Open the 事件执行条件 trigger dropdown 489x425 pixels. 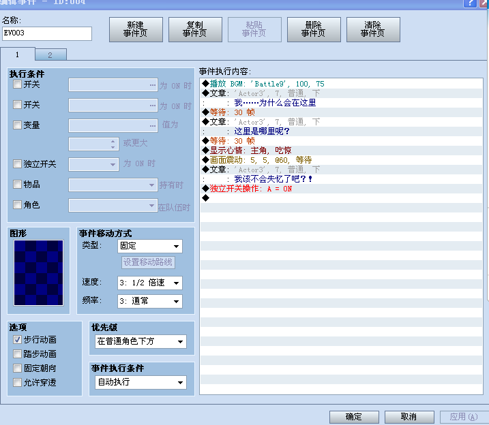(140, 382)
